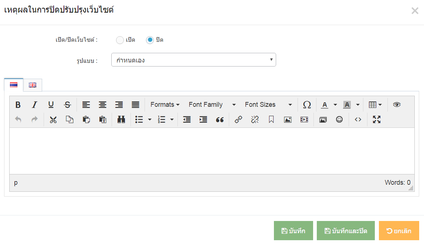424x245 pixels.
Task: Redo the last edit
Action: [x=35, y=119]
